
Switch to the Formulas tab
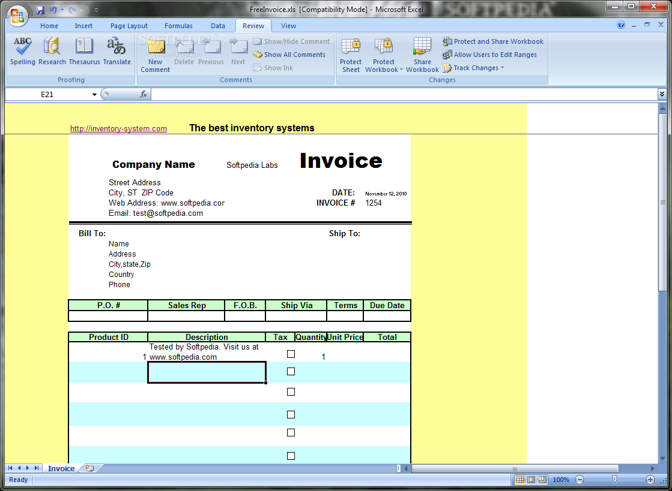[179, 26]
